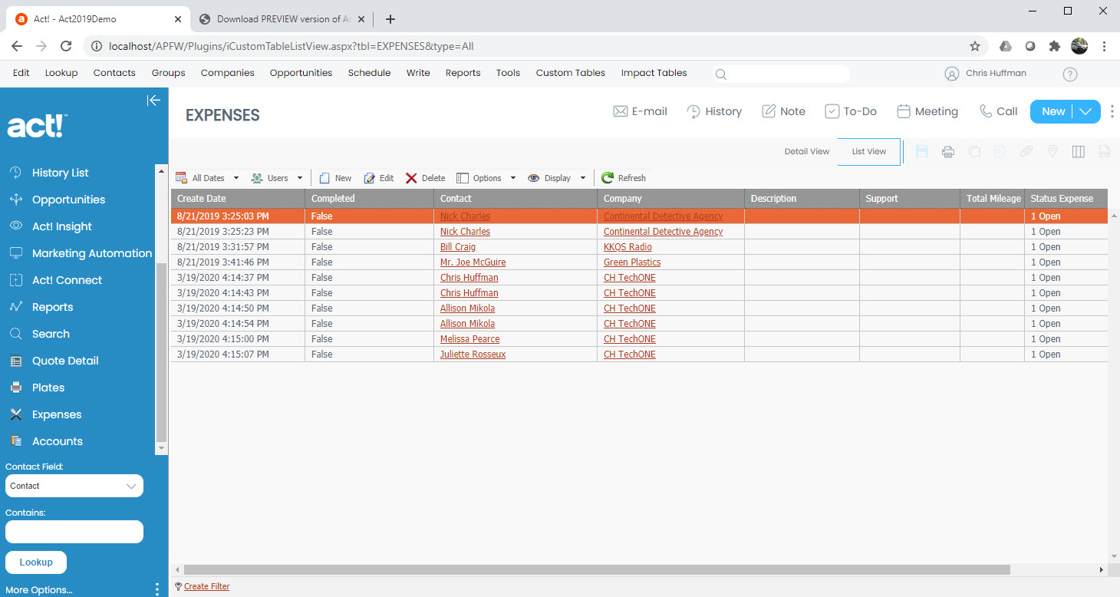The height and width of the screenshot is (597, 1120).
Task: Click the map pin icon
Action: (1052, 152)
